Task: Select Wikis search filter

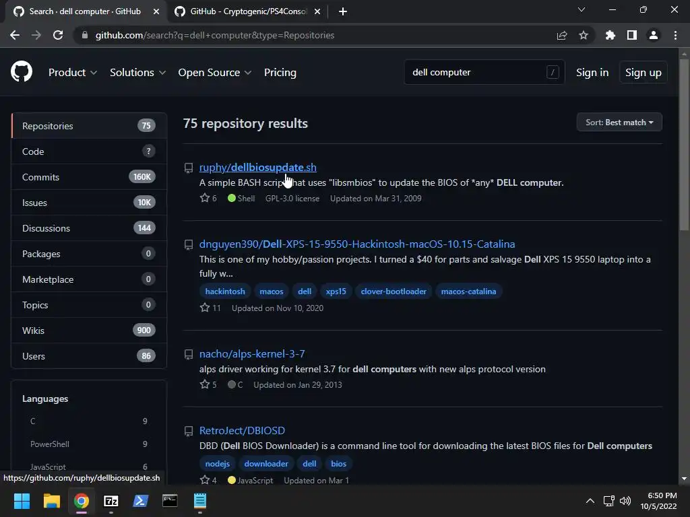Action: coord(89,330)
